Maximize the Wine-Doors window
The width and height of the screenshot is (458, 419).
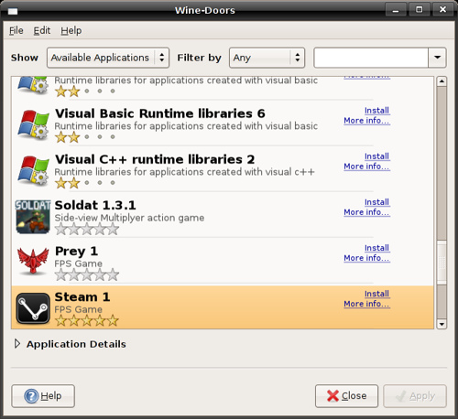420,10
